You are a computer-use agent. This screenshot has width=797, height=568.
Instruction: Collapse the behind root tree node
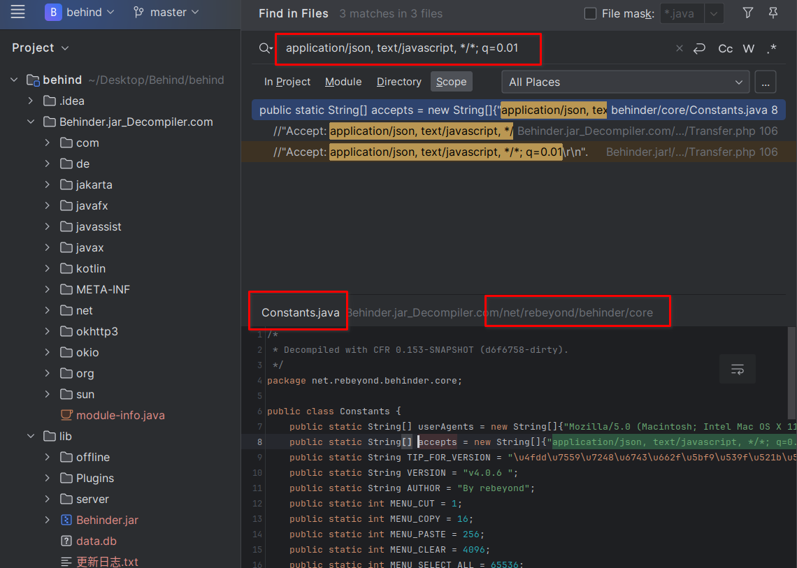(14, 80)
